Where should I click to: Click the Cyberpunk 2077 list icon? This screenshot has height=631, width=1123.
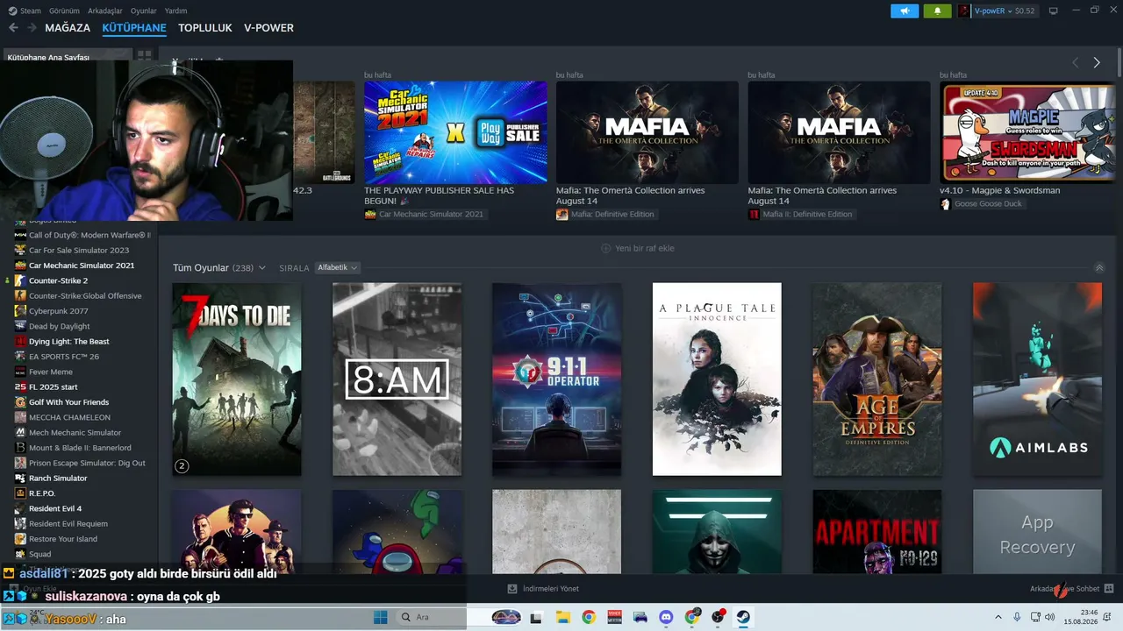[x=20, y=311]
